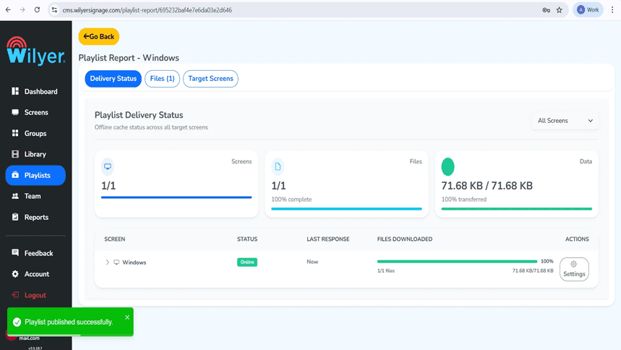Click the Data card green progress bar
Image resolution: width=621 pixels, height=350 pixels.
[517, 208]
